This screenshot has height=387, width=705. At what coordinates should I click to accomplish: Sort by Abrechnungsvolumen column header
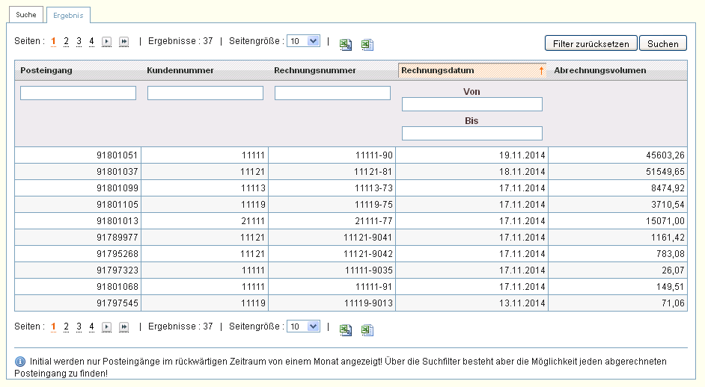tap(599, 70)
